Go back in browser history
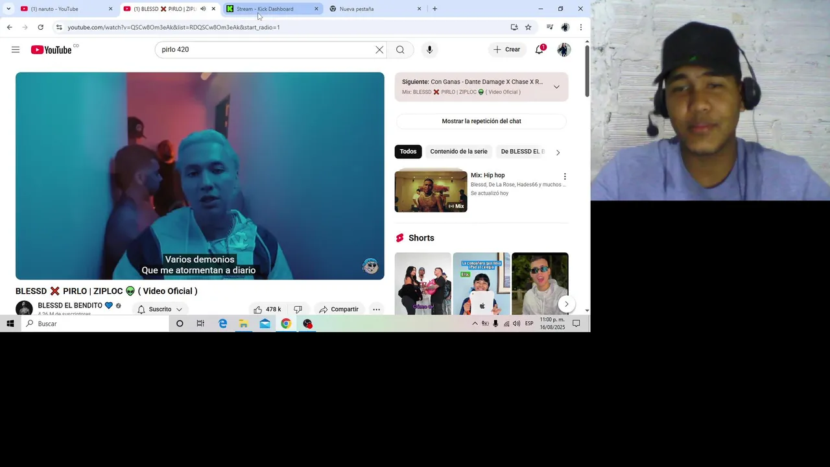Image resolution: width=830 pixels, height=467 pixels. click(9, 27)
